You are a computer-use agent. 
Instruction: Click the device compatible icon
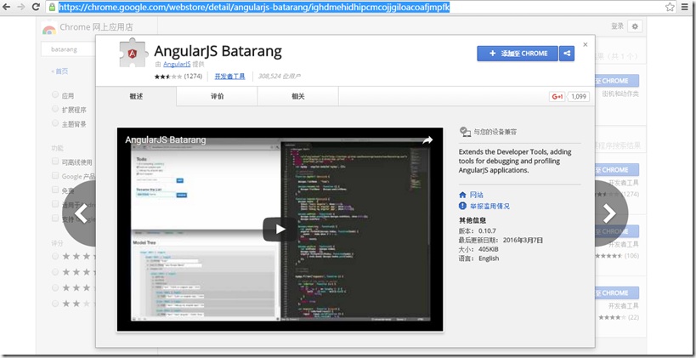[465, 132]
